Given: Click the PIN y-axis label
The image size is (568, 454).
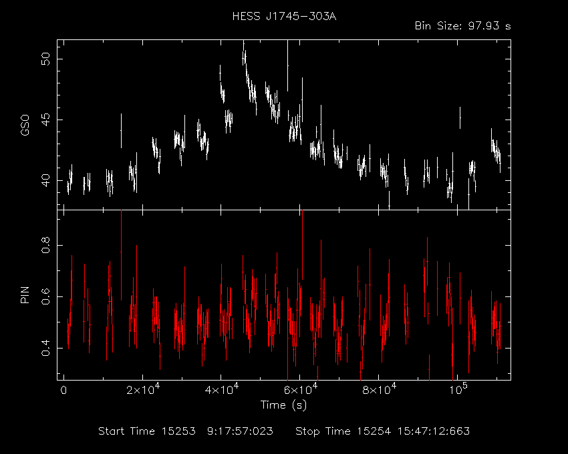Looking at the screenshot, I should pyautogui.click(x=25, y=295).
